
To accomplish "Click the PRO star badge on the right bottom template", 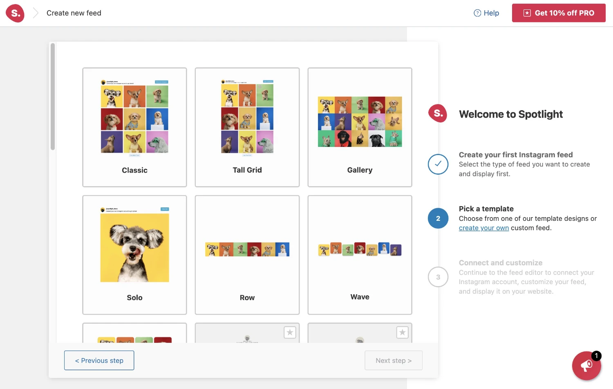I will (x=403, y=332).
